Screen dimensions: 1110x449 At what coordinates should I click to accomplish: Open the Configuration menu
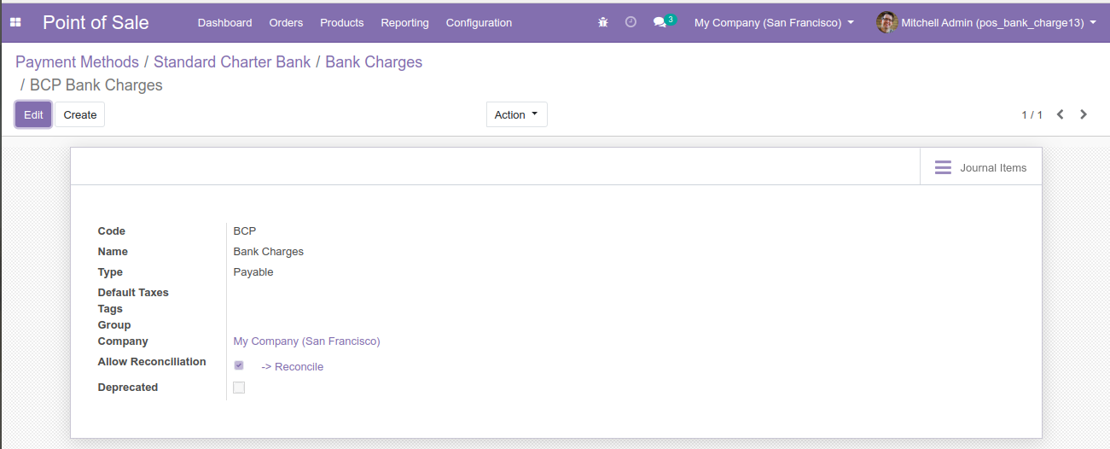pyautogui.click(x=479, y=22)
